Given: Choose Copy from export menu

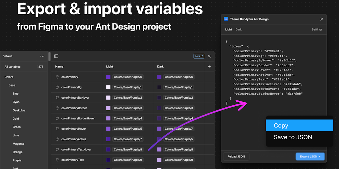Looking at the screenshot, I should [299, 126].
